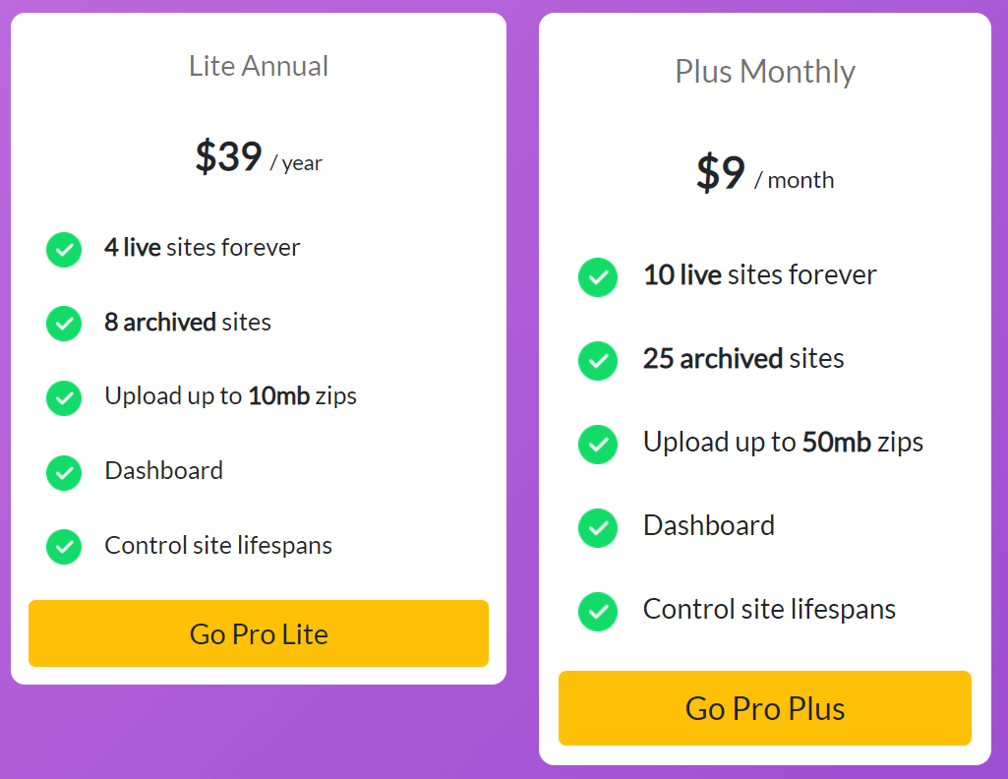Select the Lite Annual plan heading
The image size is (1008, 779).
(259, 66)
